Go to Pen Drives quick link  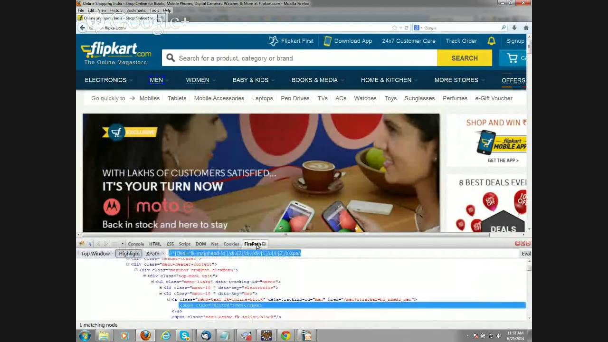click(295, 98)
